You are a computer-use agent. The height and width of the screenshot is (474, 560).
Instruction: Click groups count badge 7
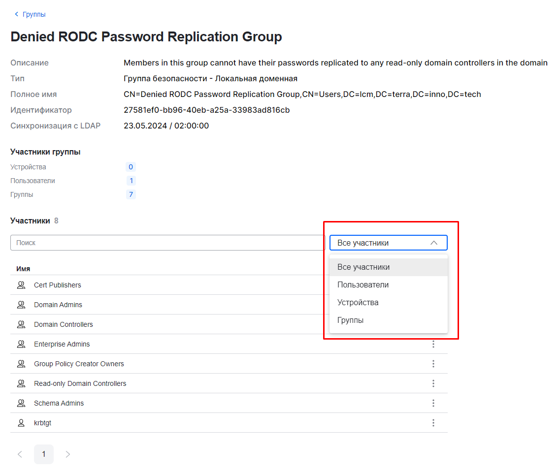pos(131,194)
